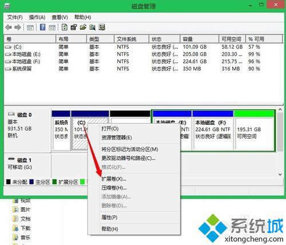
Task: Select the 195.31 GB free space partition
Action: click(254, 131)
